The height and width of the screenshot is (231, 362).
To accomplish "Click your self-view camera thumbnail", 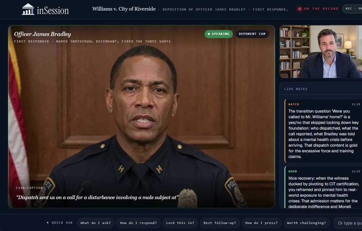I will coord(321,52).
